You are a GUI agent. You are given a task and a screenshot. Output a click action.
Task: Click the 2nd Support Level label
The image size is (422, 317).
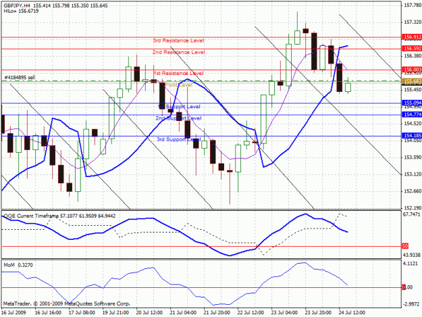179,118
